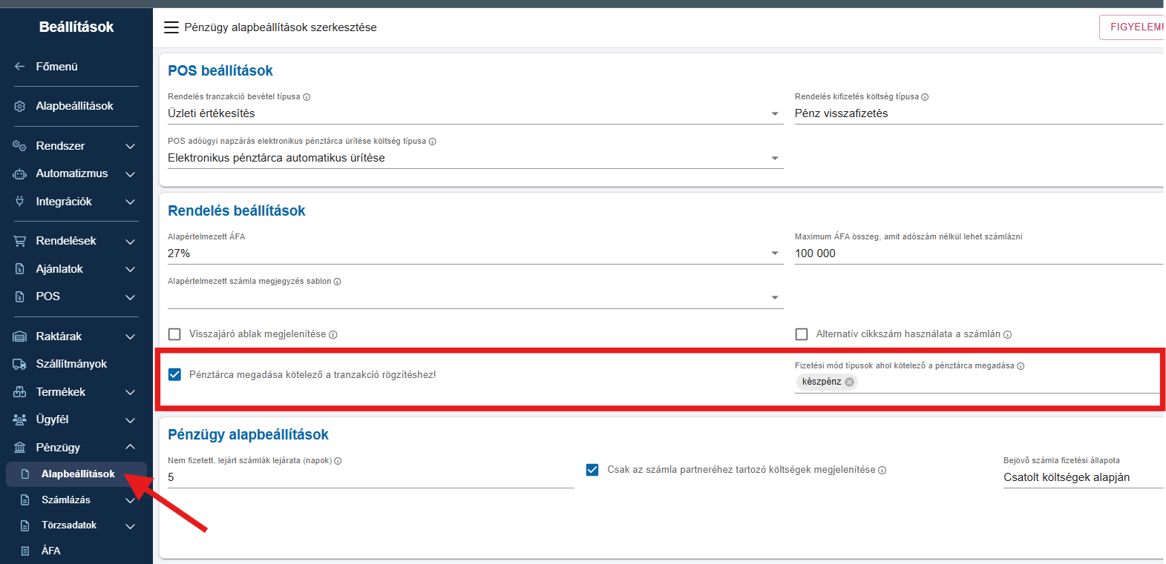Tick Alternatív cikkszám használata a számlán
This screenshot has height=564, width=1166.
802,334
